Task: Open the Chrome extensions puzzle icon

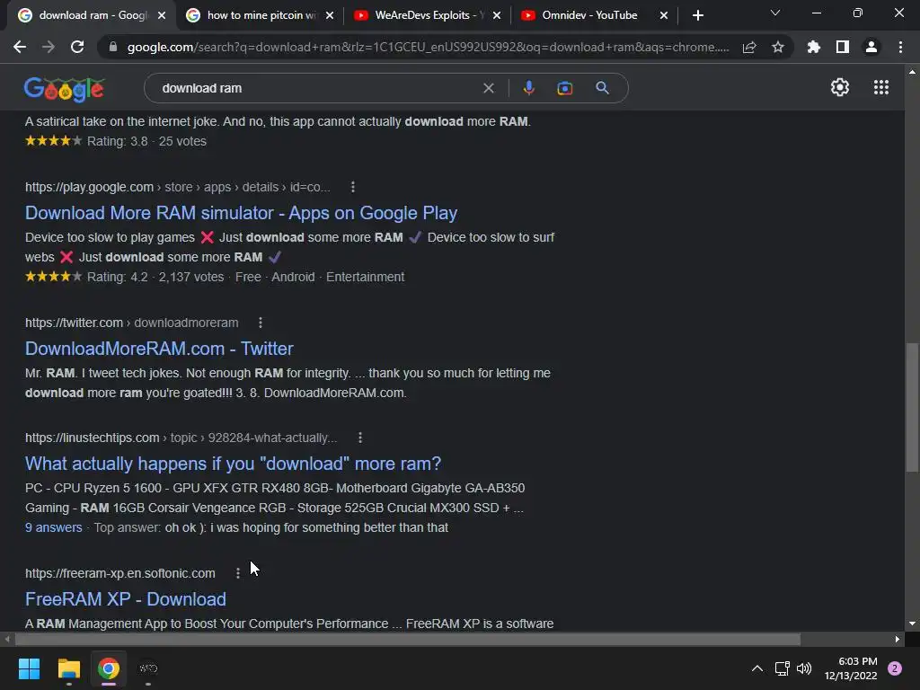Action: click(814, 47)
